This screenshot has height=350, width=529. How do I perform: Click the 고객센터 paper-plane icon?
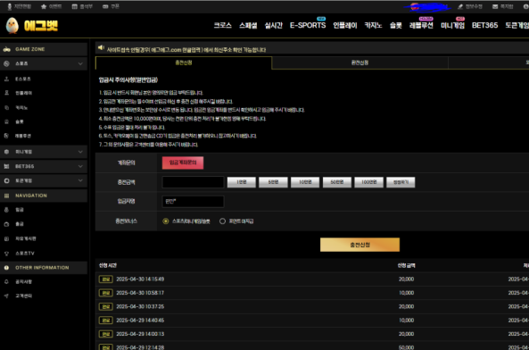click(6, 296)
